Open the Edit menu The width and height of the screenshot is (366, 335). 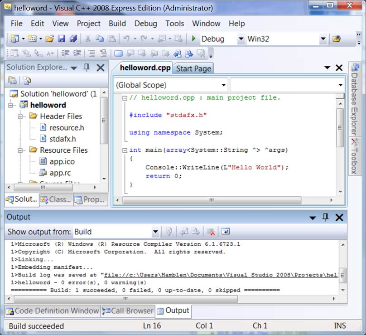pyautogui.click(x=37, y=24)
